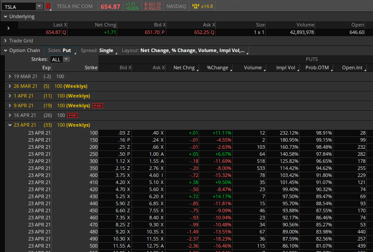Click the Bid X column header in puts
This screenshot has width=373, height=252.
pyautogui.click(x=115, y=68)
